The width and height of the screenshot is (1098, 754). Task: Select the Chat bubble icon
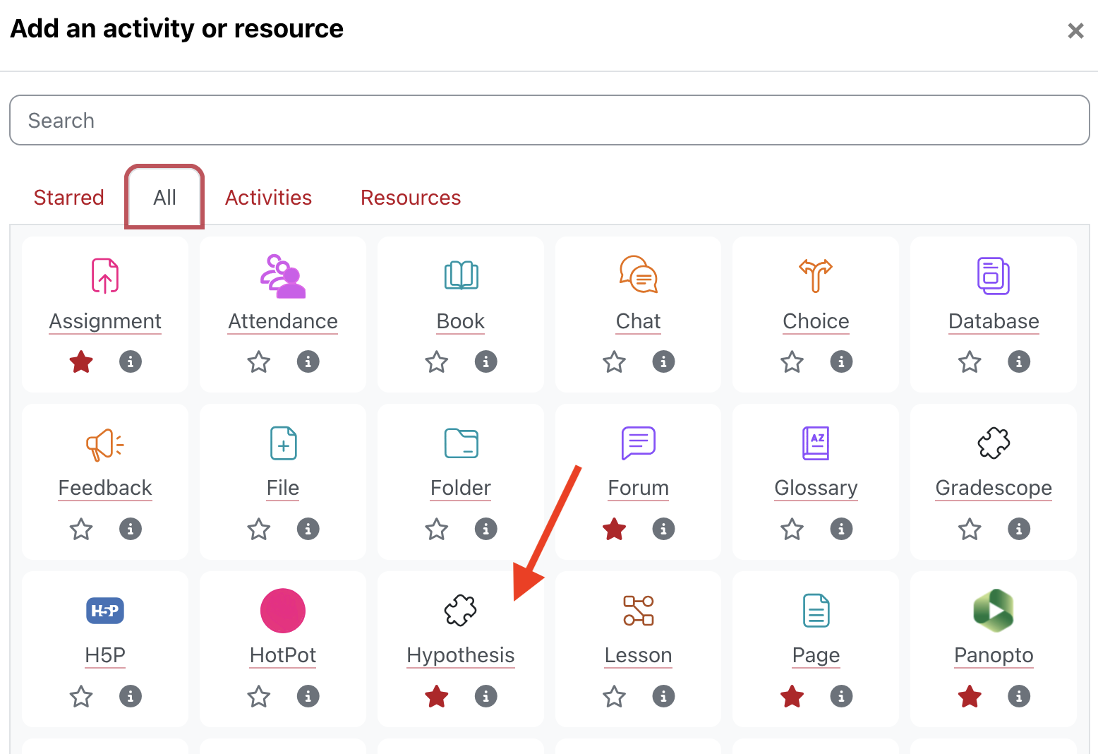[x=638, y=275]
